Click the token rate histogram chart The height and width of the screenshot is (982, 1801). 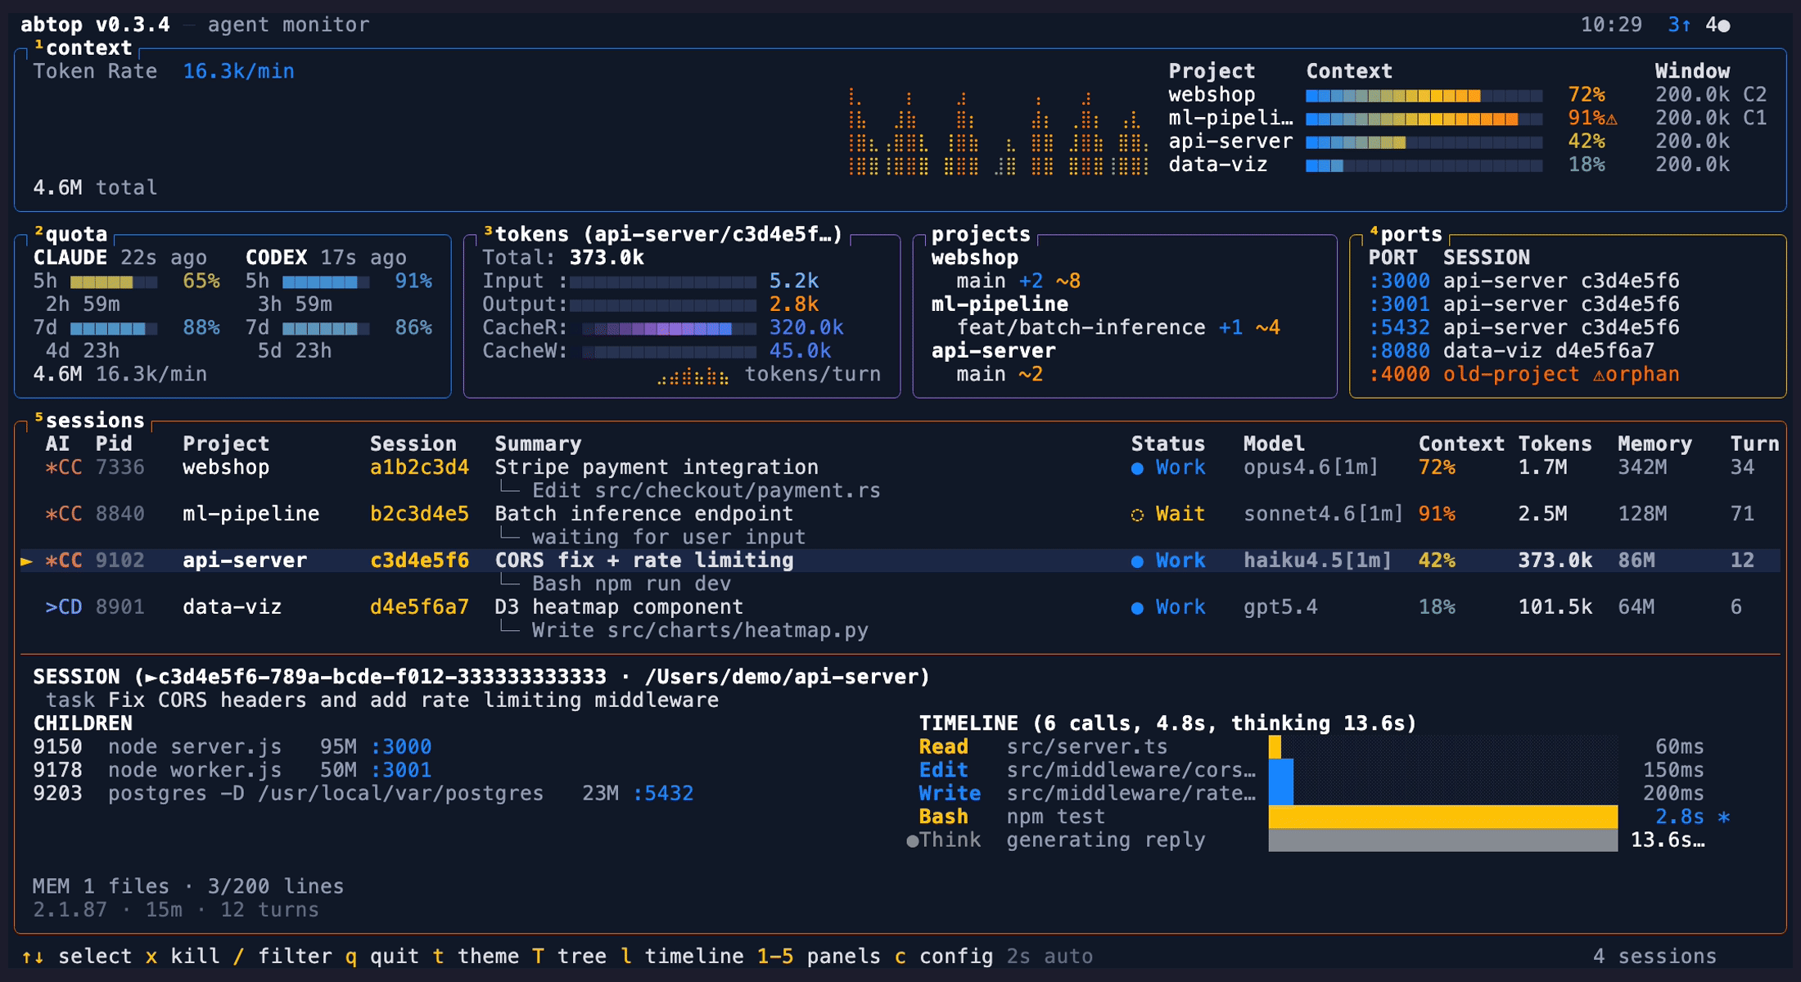pyautogui.click(x=998, y=131)
